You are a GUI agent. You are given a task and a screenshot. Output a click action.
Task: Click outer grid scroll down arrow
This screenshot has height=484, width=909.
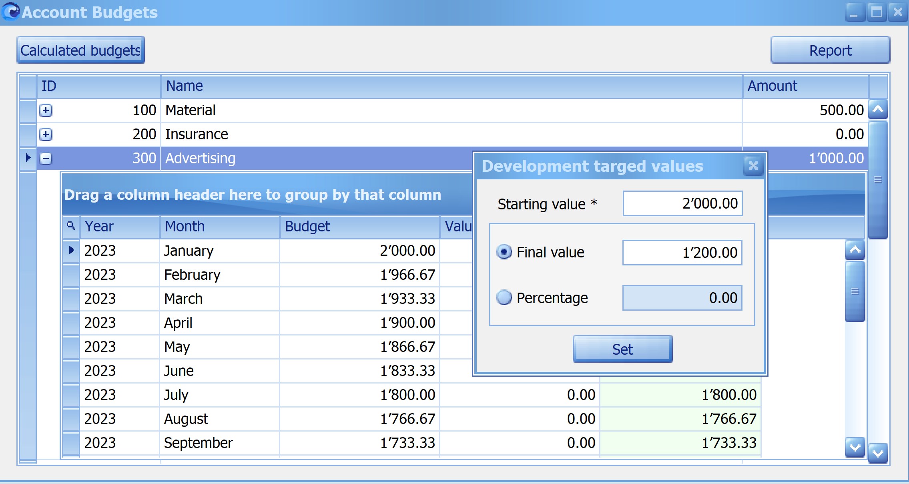click(878, 453)
